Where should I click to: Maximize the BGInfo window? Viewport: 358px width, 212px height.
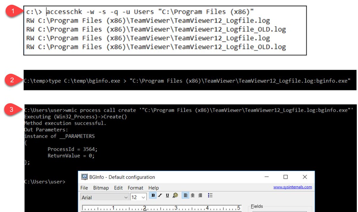[286, 177]
